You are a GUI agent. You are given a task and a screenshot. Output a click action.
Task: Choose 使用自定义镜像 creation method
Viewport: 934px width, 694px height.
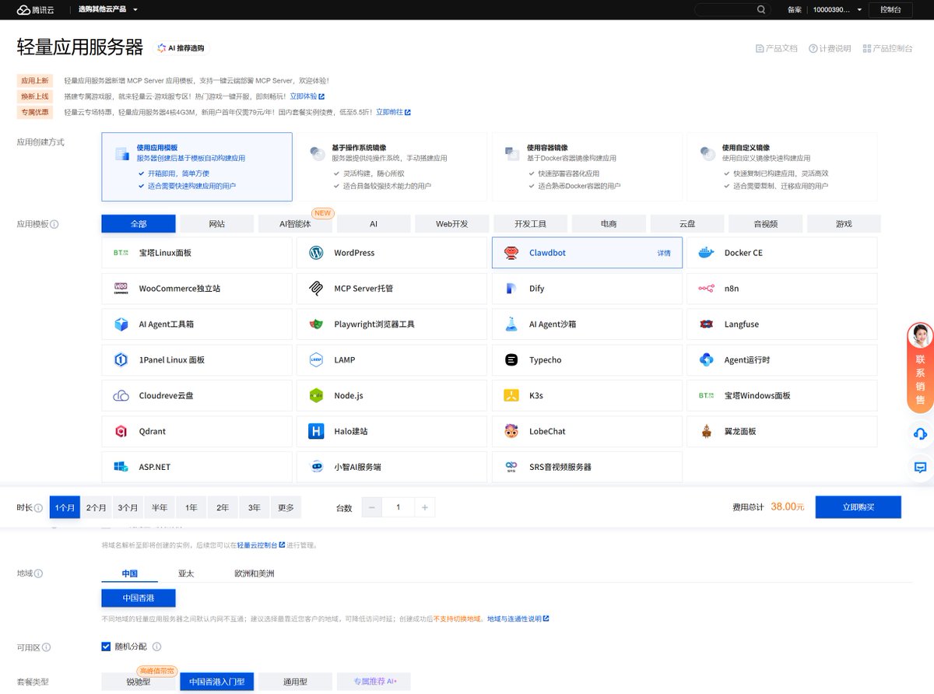tap(782, 166)
